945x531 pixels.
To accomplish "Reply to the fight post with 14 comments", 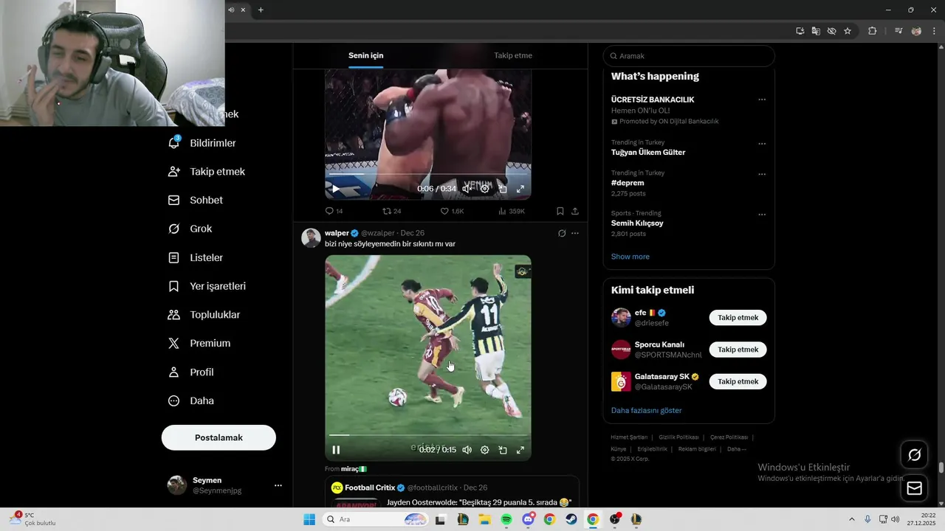I will pyautogui.click(x=334, y=211).
